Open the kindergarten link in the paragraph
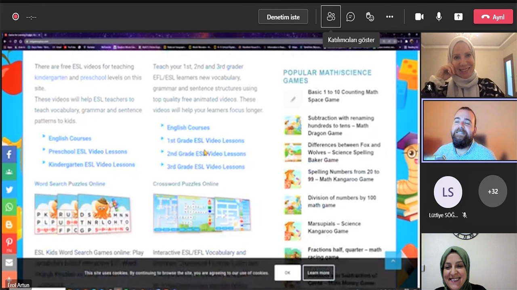The width and height of the screenshot is (517, 290). (51, 77)
